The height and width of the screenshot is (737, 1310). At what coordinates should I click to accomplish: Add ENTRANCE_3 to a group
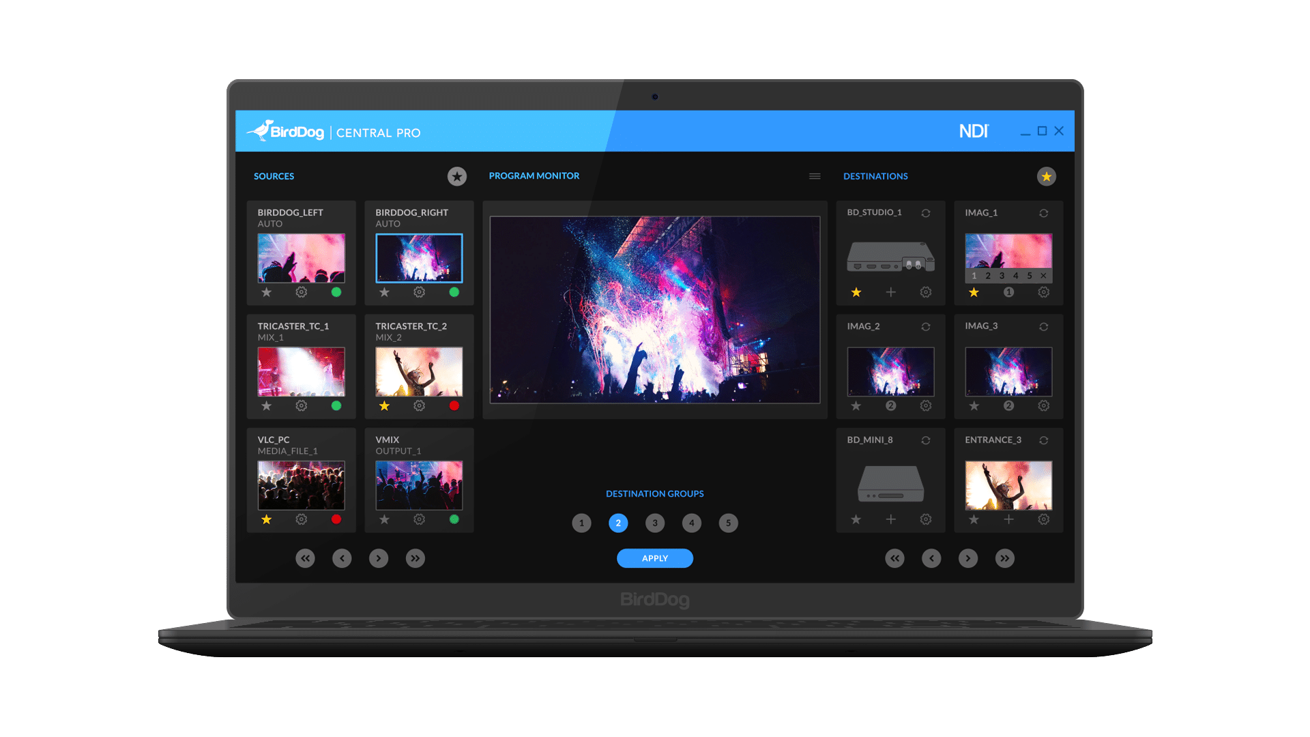point(1009,519)
